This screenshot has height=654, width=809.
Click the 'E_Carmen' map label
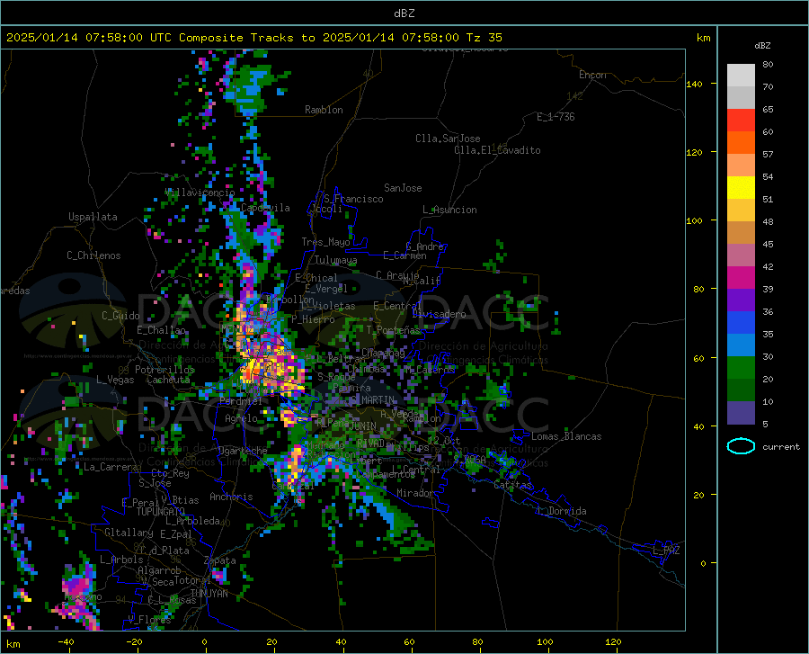404,255
